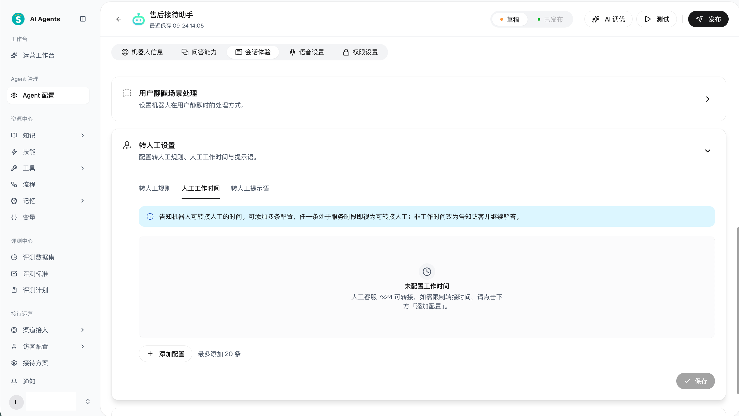This screenshot has height=416, width=739.
Task: Open 运营工作台 in the sidebar
Action: pyautogui.click(x=48, y=55)
